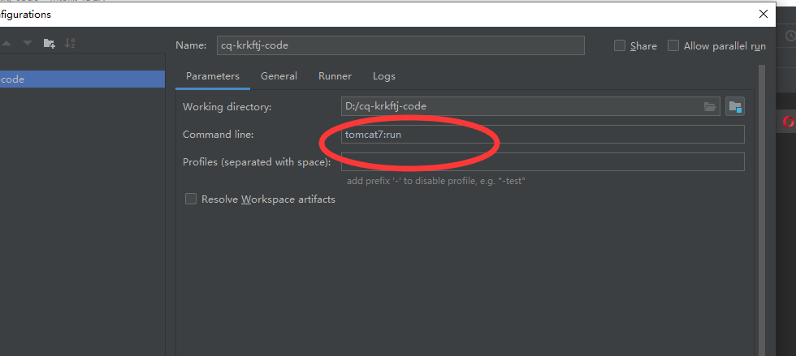Screen dimensions: 796x356
Task: Switch to the General tab
Action: click(279, 76)
